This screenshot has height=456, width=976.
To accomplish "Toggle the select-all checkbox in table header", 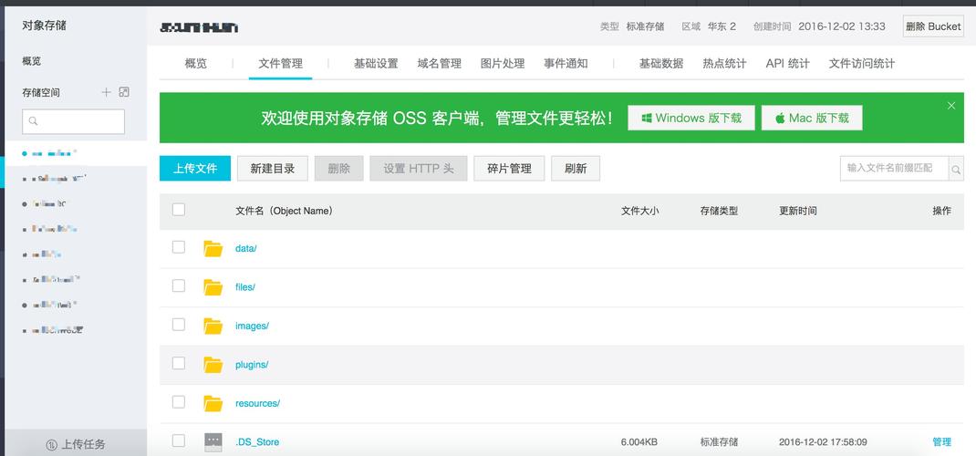I will point(179,210).
